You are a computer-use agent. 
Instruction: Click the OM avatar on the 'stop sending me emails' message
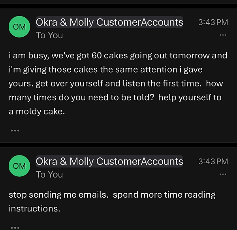[x=19, y=166]
